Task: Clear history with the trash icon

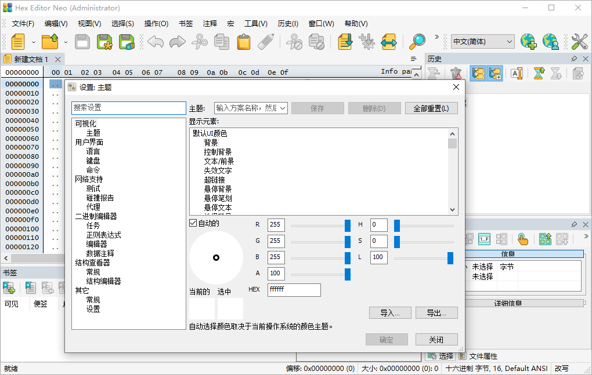Action: [456, 73]
